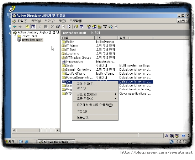Expand the nwtraders.msft tree node
This screenshot has width=195, height=160.
coord(15,40)
